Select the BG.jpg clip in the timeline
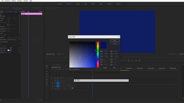 (101, 80)
